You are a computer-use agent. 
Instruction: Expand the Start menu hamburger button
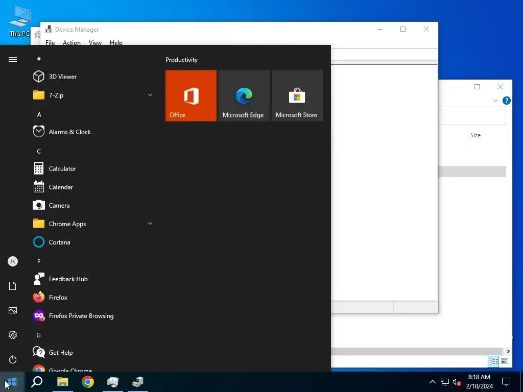(13, 59)
